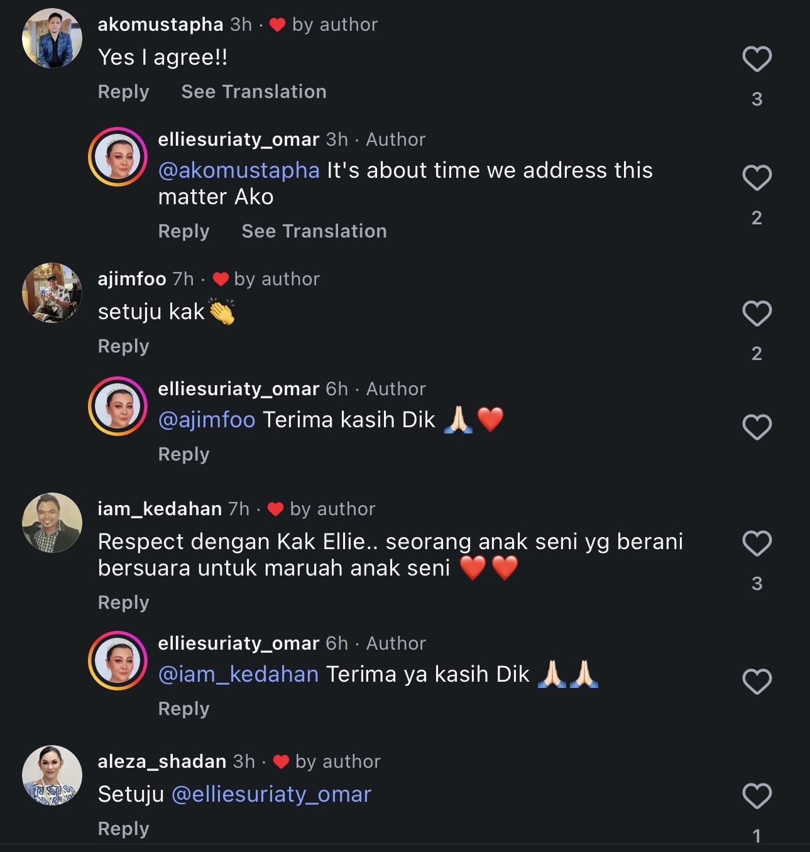Tap @elliesuriaty_omar mention in aleza_shadan's comment

click(x=271, y=794)
